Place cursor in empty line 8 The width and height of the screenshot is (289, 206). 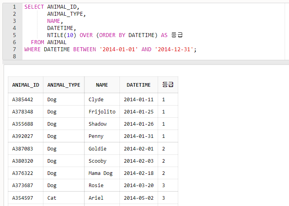(153, 56)
